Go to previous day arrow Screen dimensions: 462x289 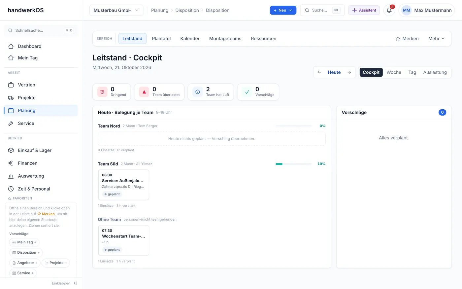[319, 72]
